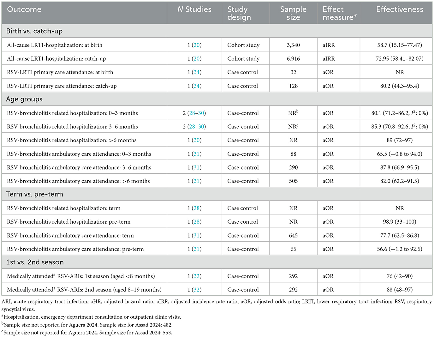Screen dimensions: 434x337
Task: Open reference 28–30 in hospitalization 0–3 months row
Action: click(197, 113)
